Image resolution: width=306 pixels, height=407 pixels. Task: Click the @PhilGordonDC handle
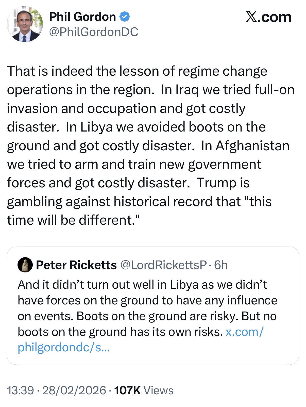(93, 32)
